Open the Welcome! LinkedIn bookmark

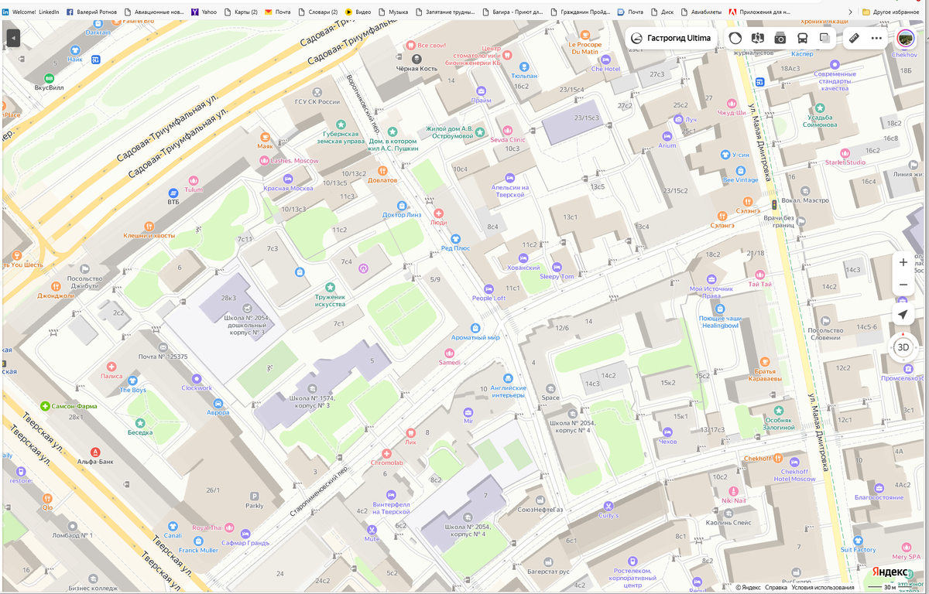(x=31, y=12)
